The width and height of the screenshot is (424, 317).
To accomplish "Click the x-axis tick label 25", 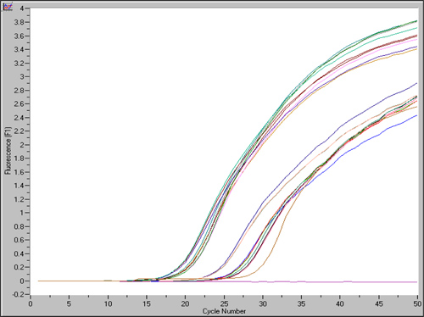I will (224, 303).
